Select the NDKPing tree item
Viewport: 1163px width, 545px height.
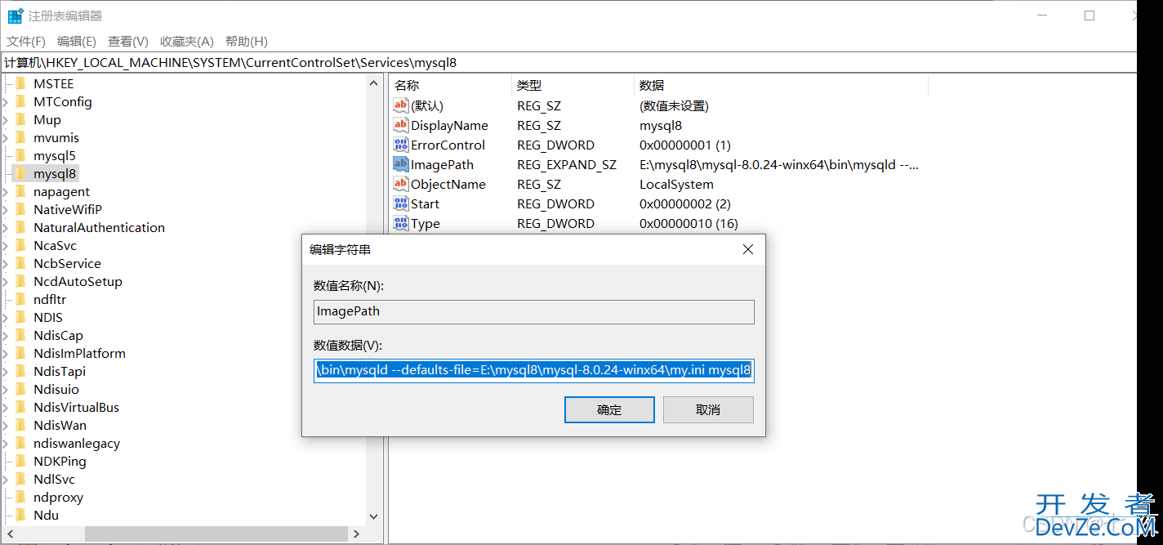[60, 461]
